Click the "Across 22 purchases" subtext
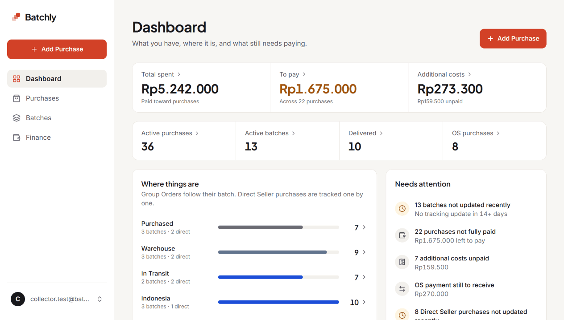The width and height of the screenshot is (564, 320). (306, 101)
